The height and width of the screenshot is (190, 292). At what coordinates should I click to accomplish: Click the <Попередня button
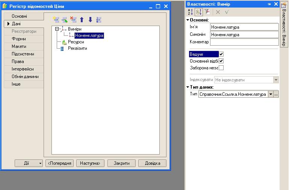(60, 163)
